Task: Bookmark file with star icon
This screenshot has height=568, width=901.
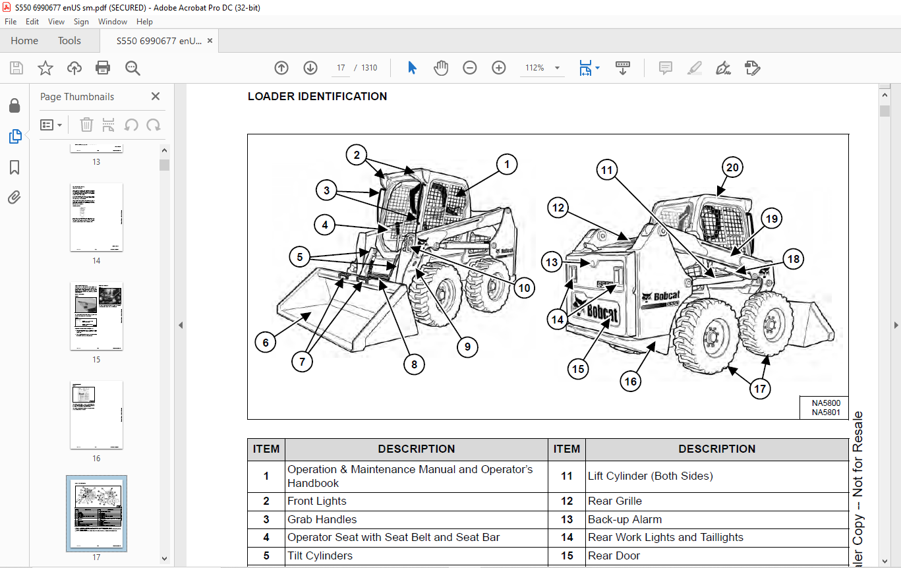Action: pyautogui.click(x=45, y=68)
